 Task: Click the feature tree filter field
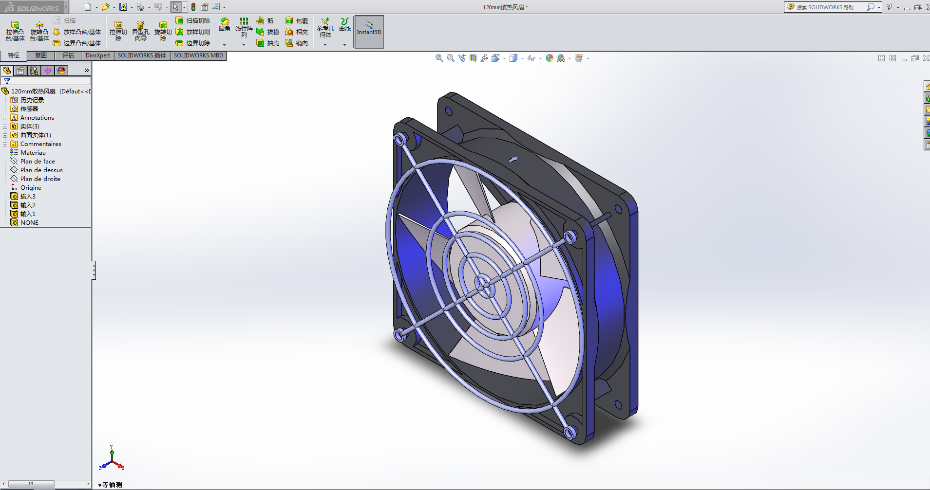[46, 81]
